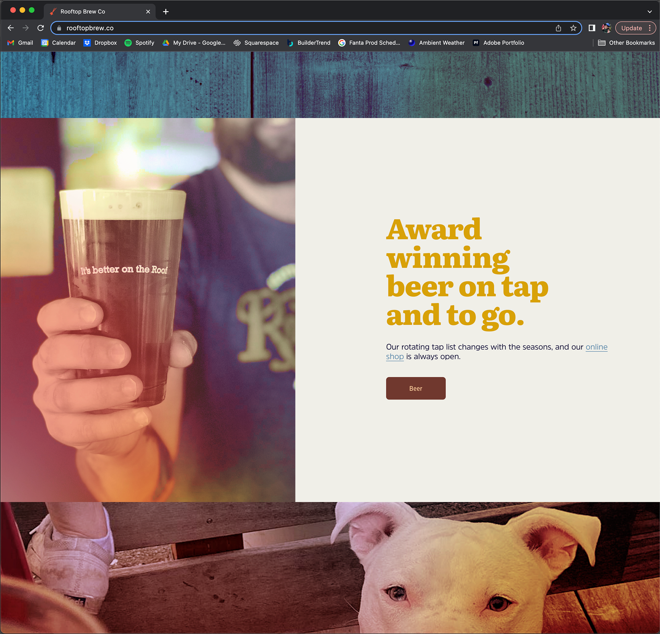Image resolution: width=660 pixels, height=634 pixels.
Task: Reload the rooftopbrew.co page
Action: click(41, 28)
